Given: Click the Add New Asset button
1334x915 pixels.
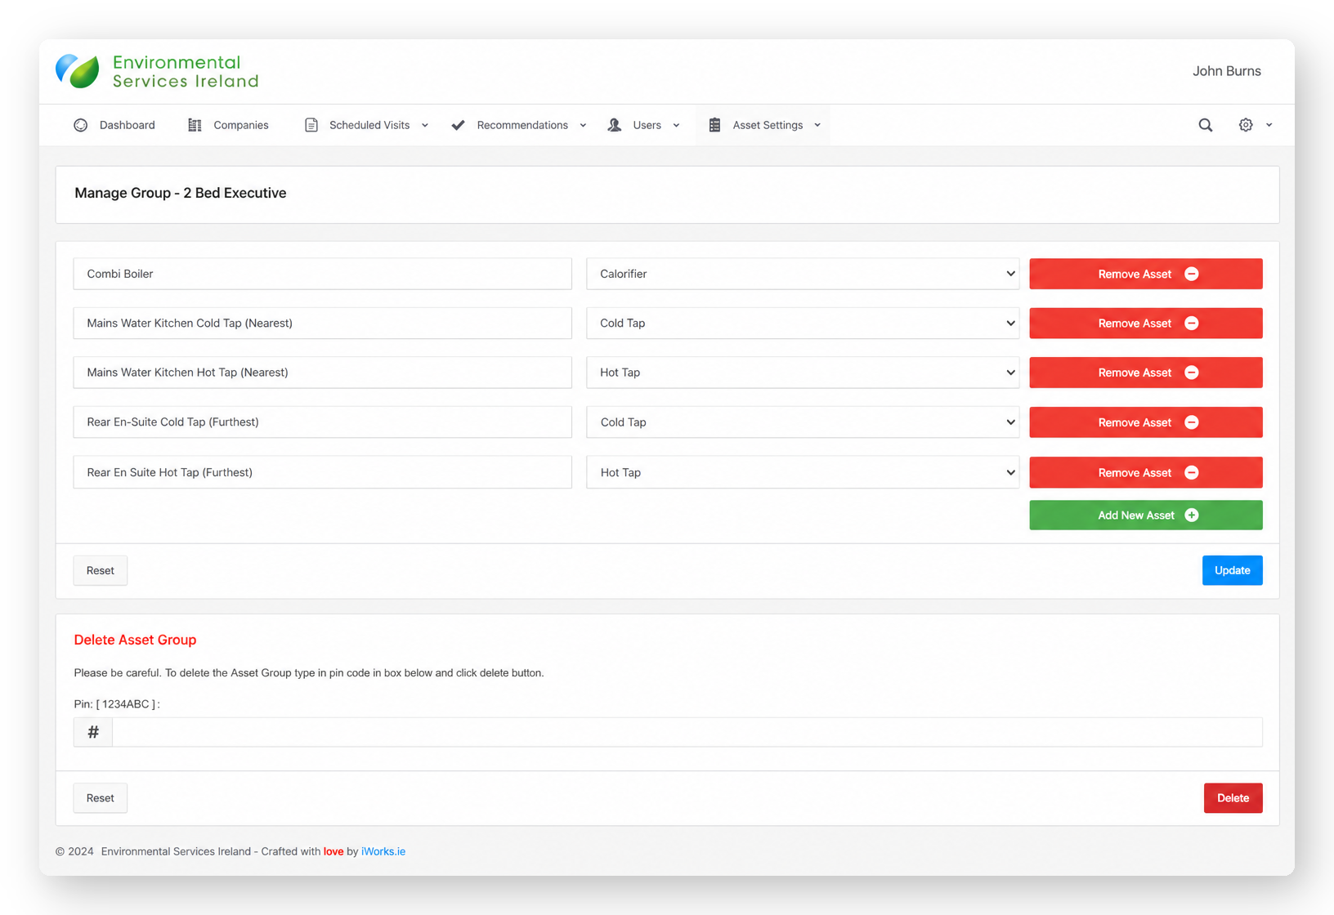Looking at the screenshot, I should pyautogui.click(x=1146, y=516).
